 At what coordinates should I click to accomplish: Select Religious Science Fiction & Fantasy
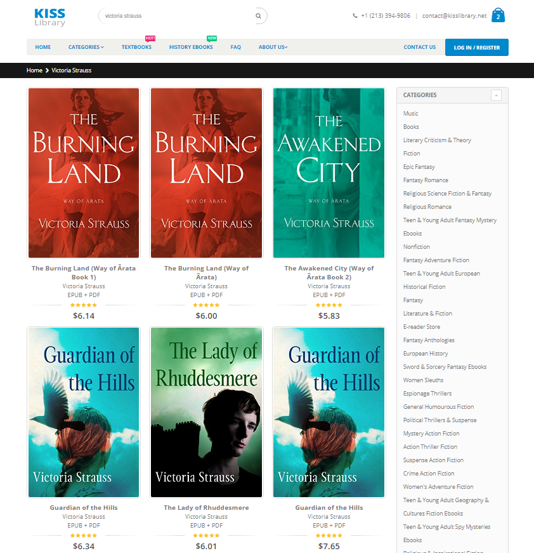point(447,194)
